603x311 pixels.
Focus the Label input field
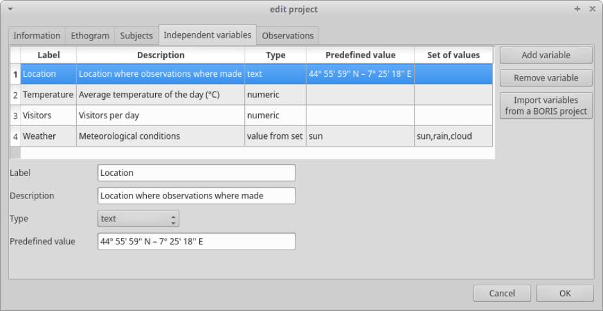196,173
